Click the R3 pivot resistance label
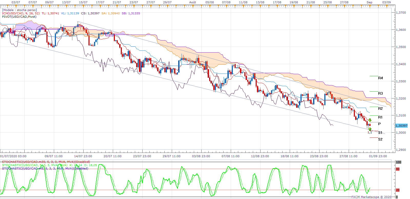This screenshot has height=199, width=410. [381, 93]
